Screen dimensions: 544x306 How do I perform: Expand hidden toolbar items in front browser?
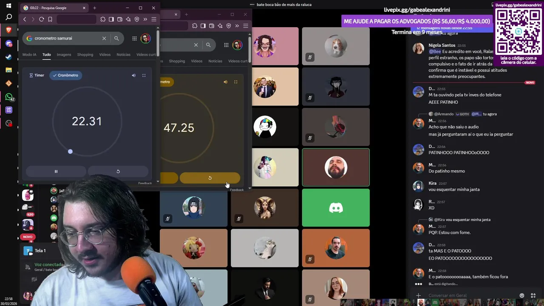[x=145, y=19]
